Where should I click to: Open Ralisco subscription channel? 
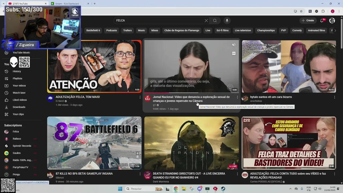[x=17, y=139]
